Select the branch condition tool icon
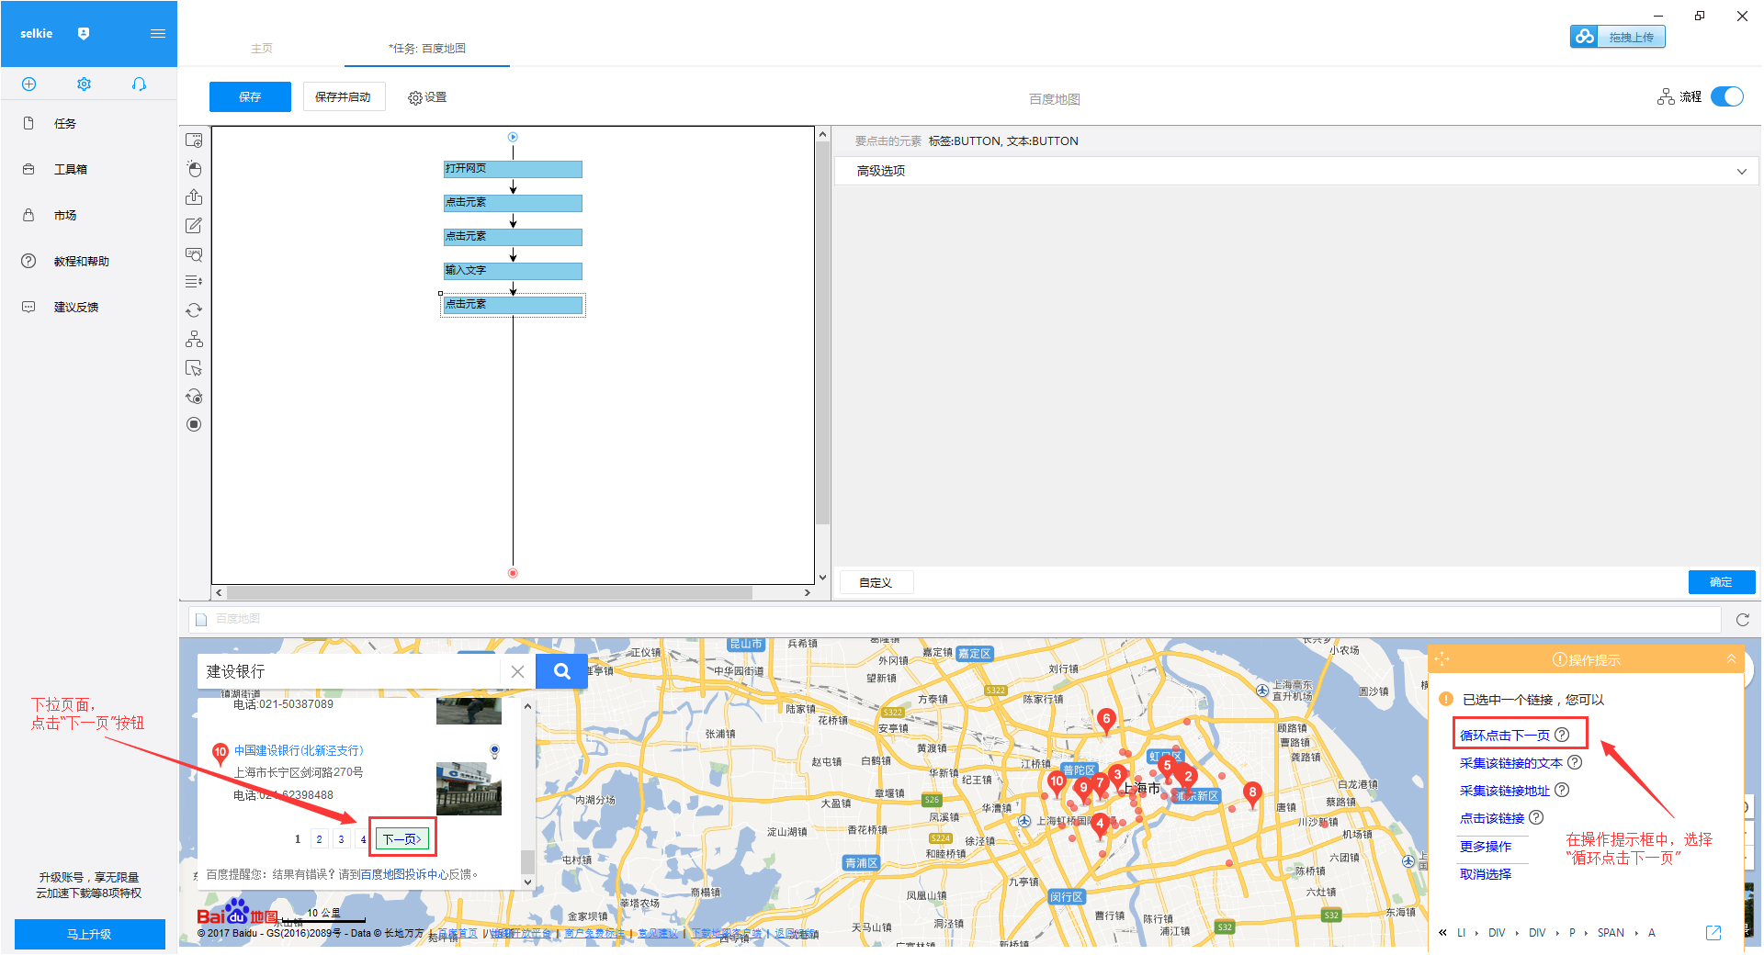 coord(194,339)
